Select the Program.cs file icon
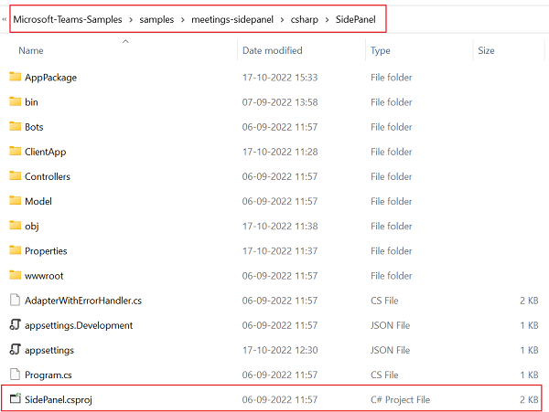 click(x=15, y=375)
